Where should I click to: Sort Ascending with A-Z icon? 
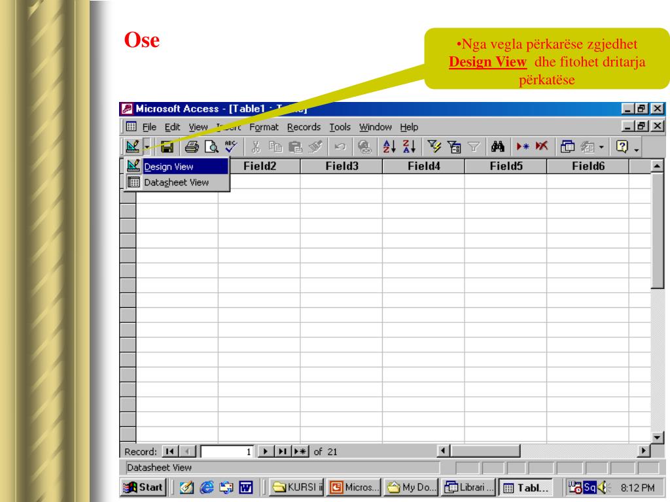[389, 147]
